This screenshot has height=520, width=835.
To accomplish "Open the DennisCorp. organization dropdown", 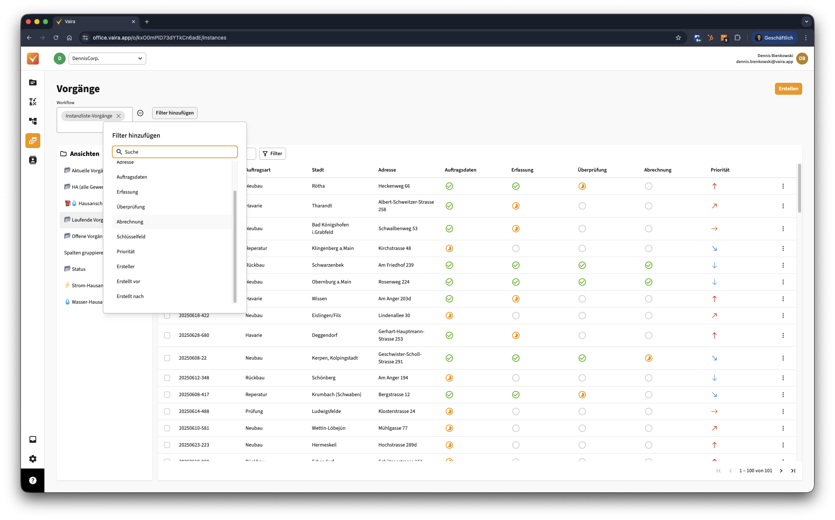I will coord(107,59).
